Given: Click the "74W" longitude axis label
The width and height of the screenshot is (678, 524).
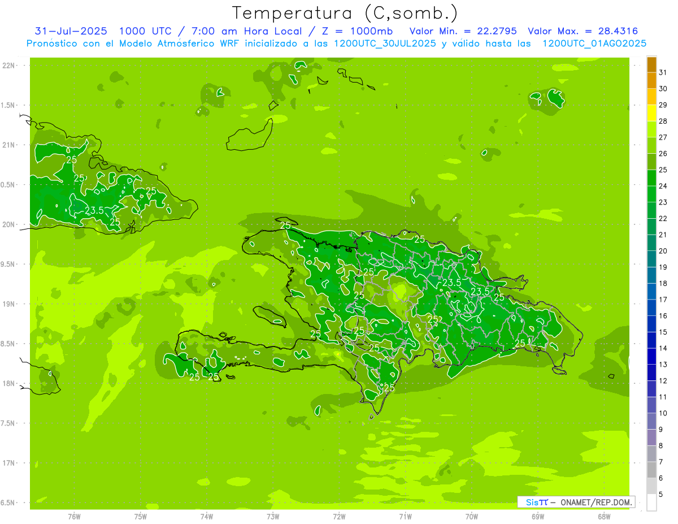Looking at the screenshot, I should [207, 516].
